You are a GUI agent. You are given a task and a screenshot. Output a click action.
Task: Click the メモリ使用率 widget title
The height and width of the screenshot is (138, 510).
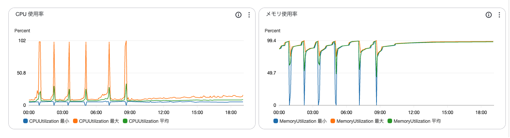(x=281, y=14)
